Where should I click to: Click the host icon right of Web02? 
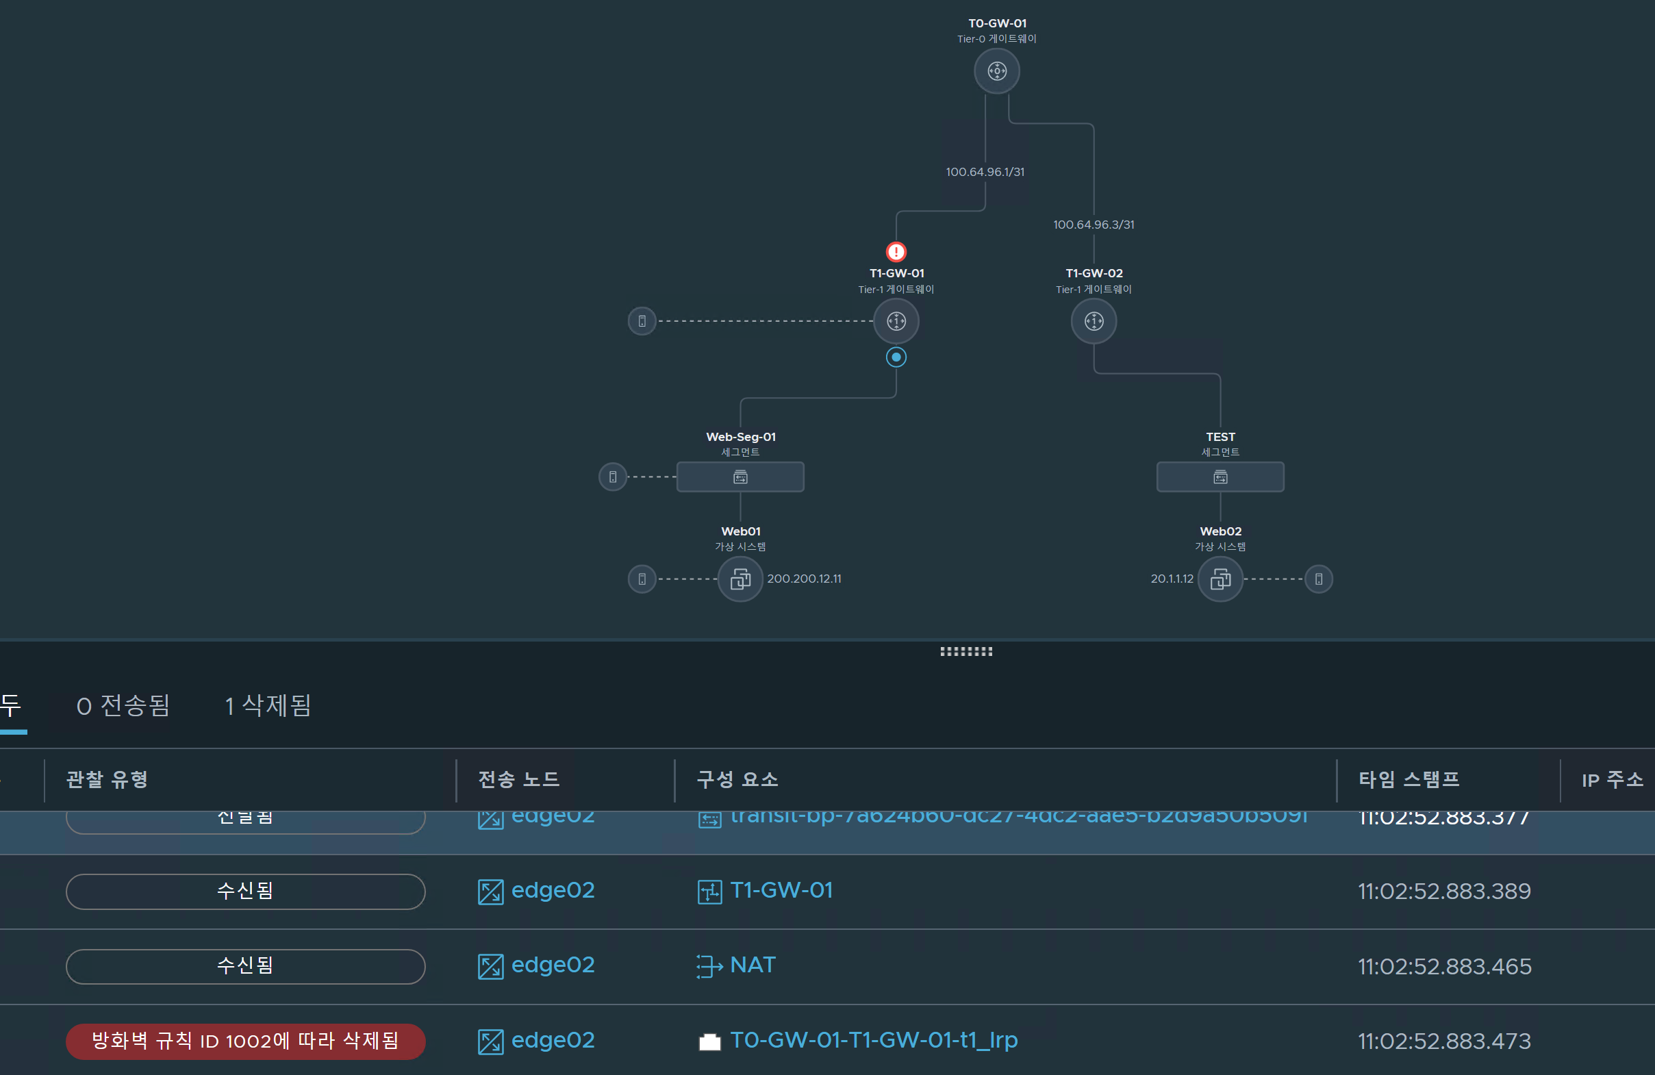[1318, 579]
